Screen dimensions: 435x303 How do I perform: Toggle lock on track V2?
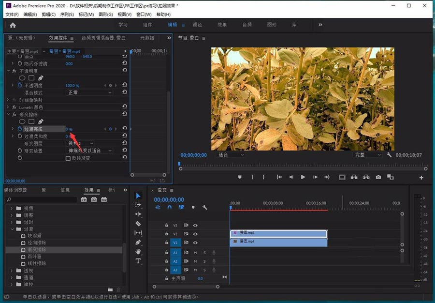[167, 234]
